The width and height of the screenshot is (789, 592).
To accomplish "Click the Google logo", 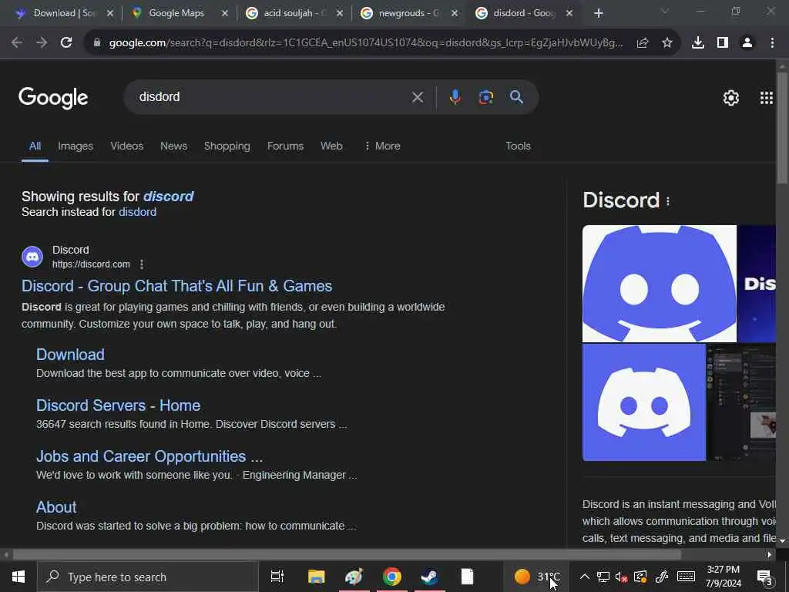I will (53, 98).
